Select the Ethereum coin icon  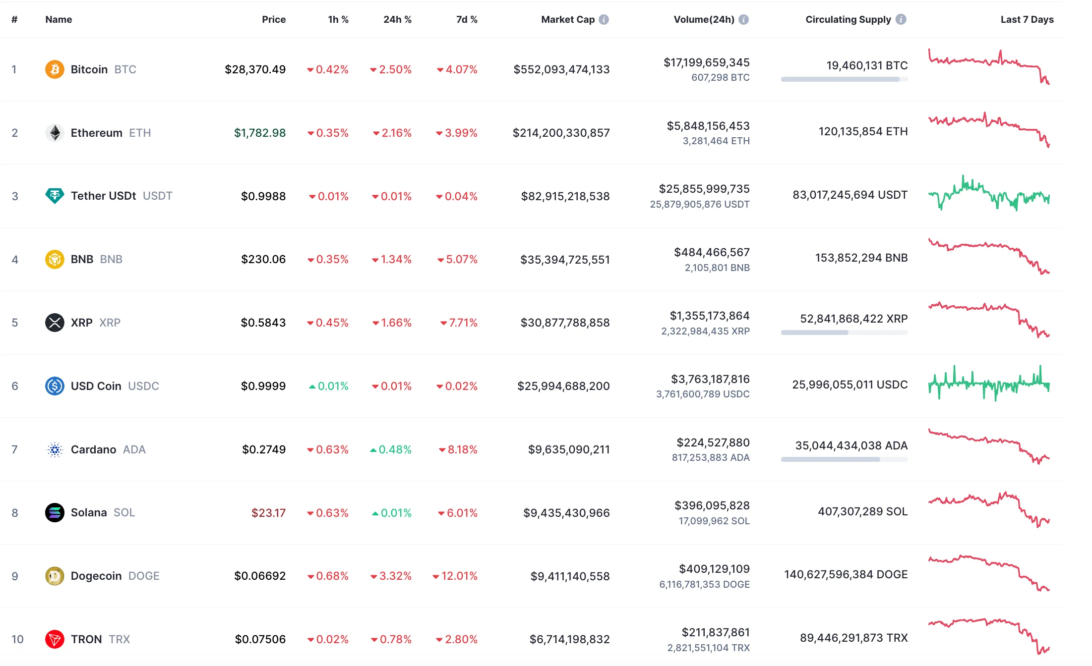point(55,132)
